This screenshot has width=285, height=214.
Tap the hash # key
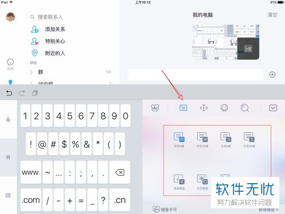(53, 144)
